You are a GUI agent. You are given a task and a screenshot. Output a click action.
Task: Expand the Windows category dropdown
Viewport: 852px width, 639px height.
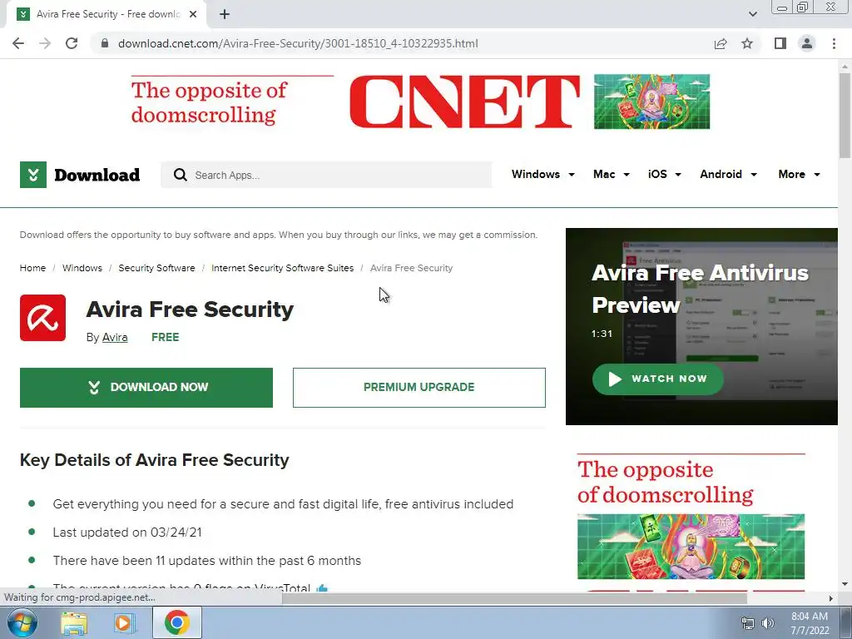pos(542,175)
